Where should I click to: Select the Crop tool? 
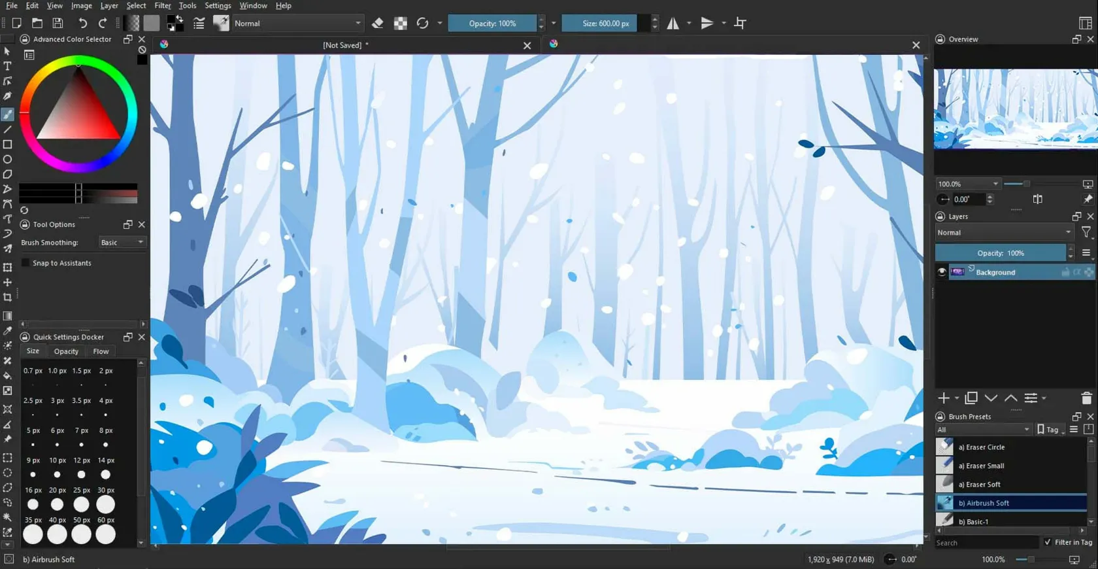pos(8,298)
